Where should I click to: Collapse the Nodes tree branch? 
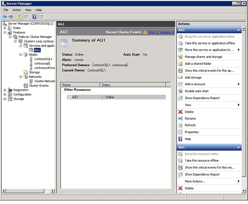21,55
